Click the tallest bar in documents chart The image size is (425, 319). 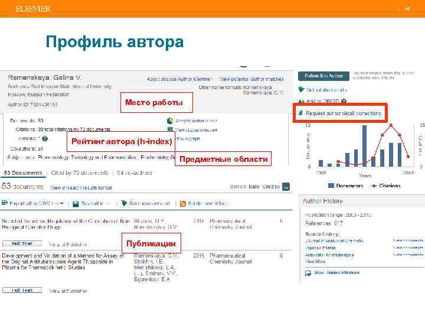click(x=365, y=146)
